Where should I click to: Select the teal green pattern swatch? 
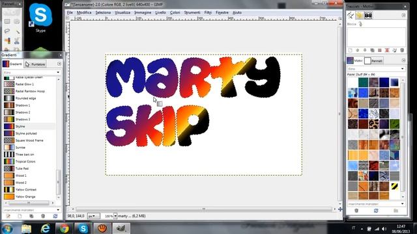point(363,83)
